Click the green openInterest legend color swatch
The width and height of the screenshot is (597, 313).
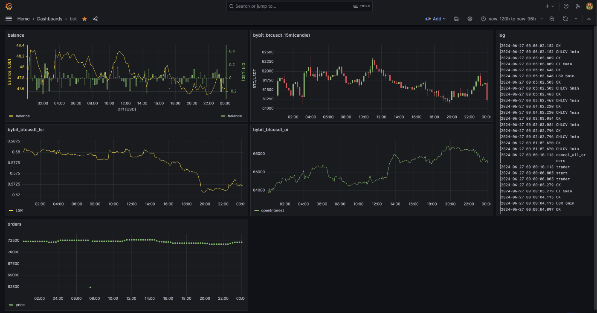coord(256,211)
